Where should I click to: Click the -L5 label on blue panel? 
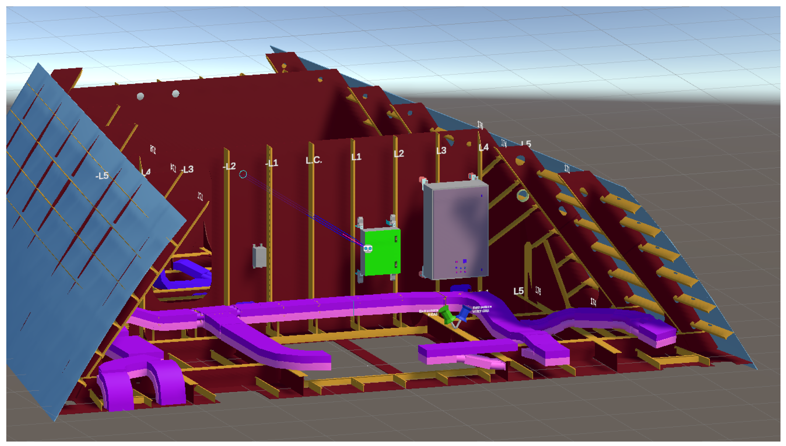(x=102, y=176)
